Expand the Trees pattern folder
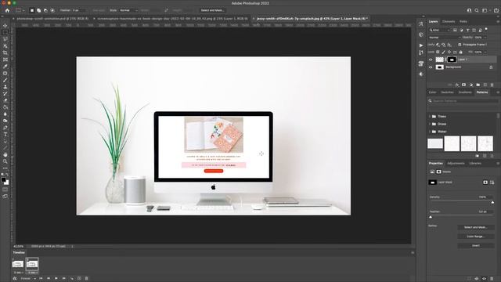This screenshot has height=282, width=501. pyautogui.click(x=430, y=117)
